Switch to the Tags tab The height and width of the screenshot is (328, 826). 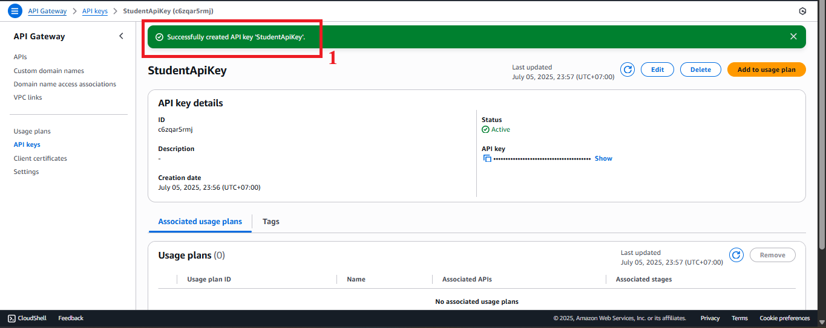[271, 222]
